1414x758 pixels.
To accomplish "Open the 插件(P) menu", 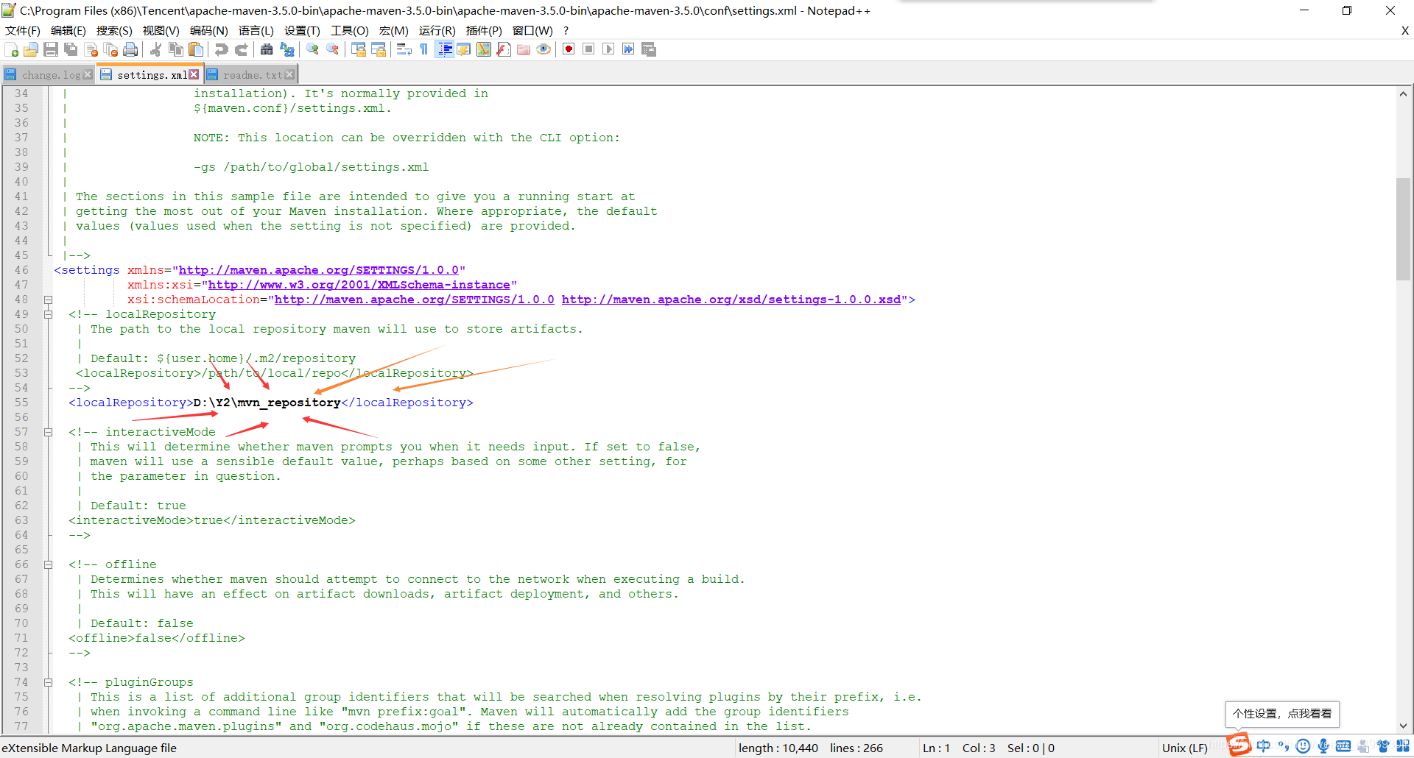I will point(484,30).
